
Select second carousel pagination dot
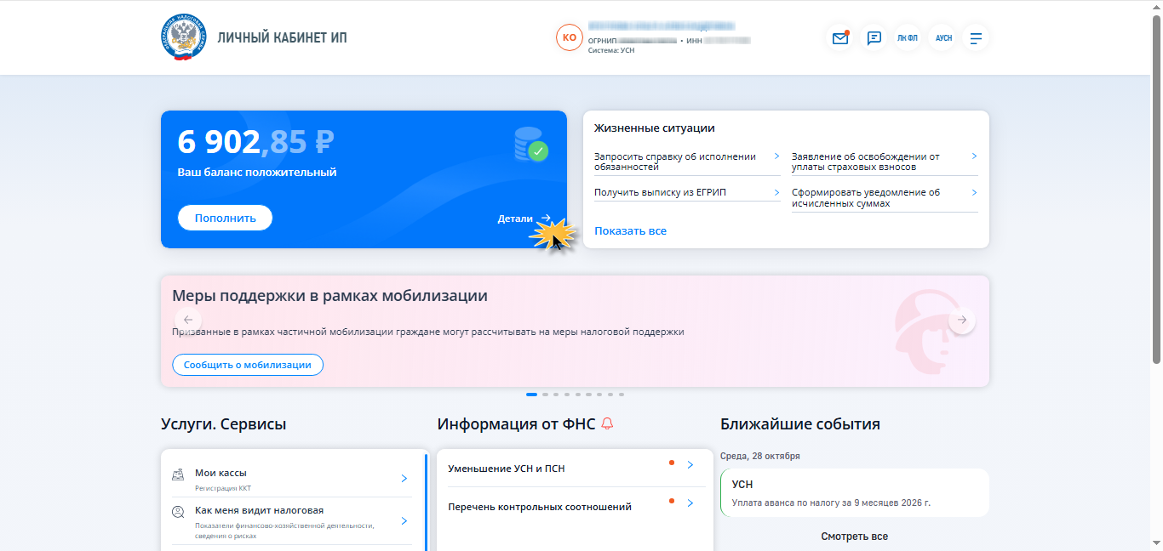(x=545, y=395)
